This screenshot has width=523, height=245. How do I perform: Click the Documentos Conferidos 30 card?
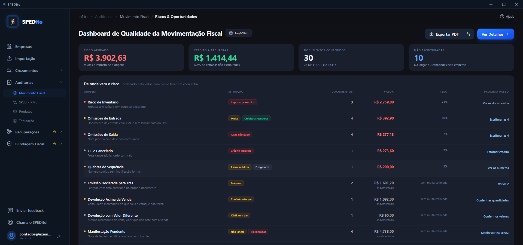click(351, 57)
